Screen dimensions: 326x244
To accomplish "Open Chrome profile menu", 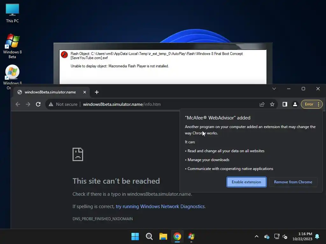I will point(295,104).
